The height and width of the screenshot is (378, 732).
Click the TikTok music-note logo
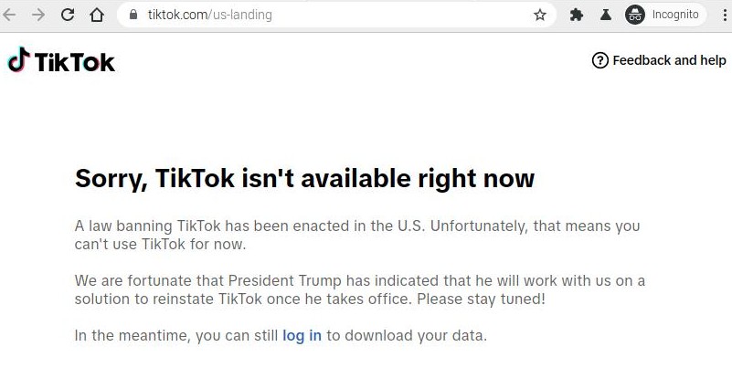(x=18, y=59)
